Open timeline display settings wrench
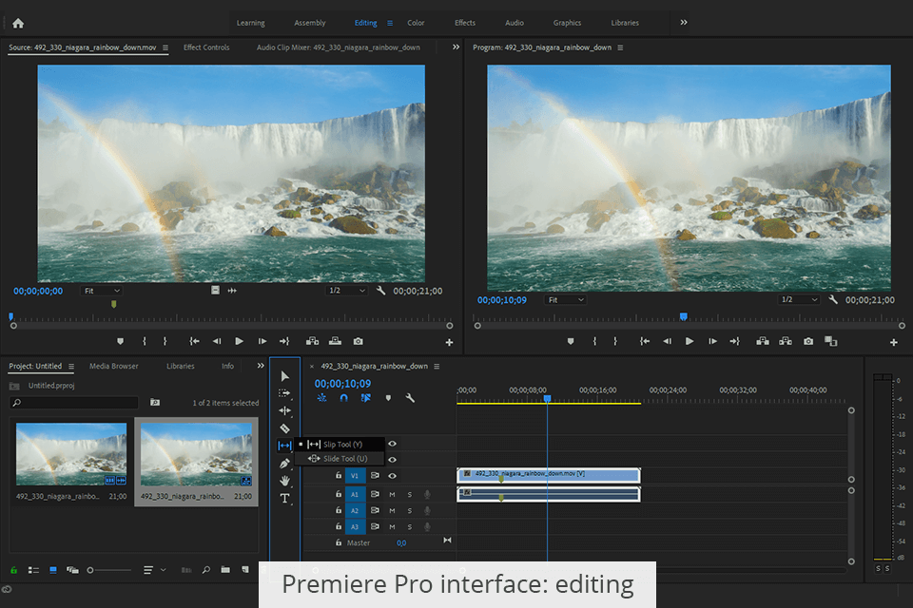Image resolution: width=913 pixels, height=608 pixels. pos(410,399)
